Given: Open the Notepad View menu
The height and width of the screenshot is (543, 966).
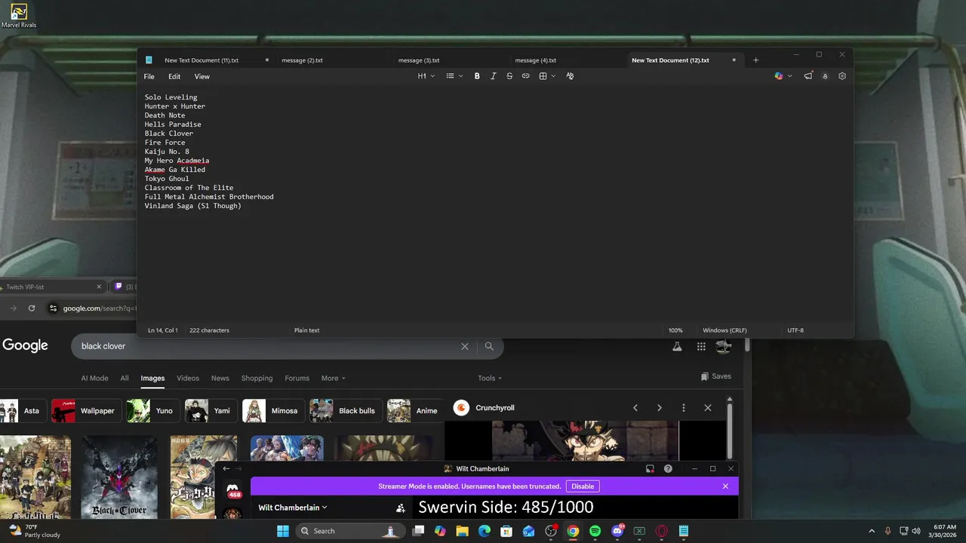Looking at the screenshot, I should pyautogui.click(x=202, y=77).
